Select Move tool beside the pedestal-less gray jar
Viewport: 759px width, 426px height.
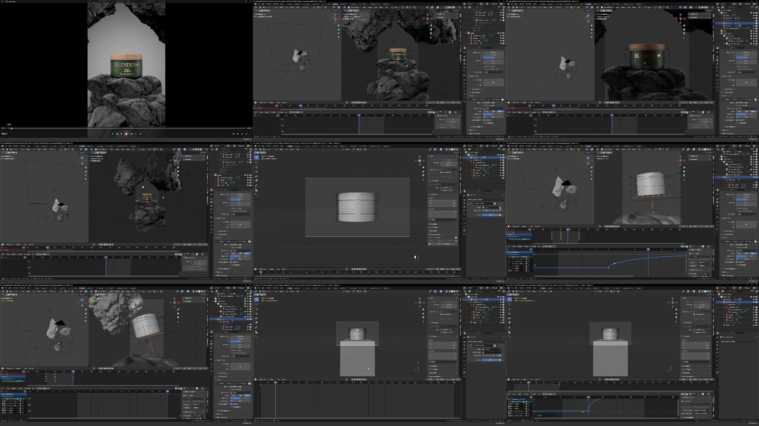click(256, 167)
